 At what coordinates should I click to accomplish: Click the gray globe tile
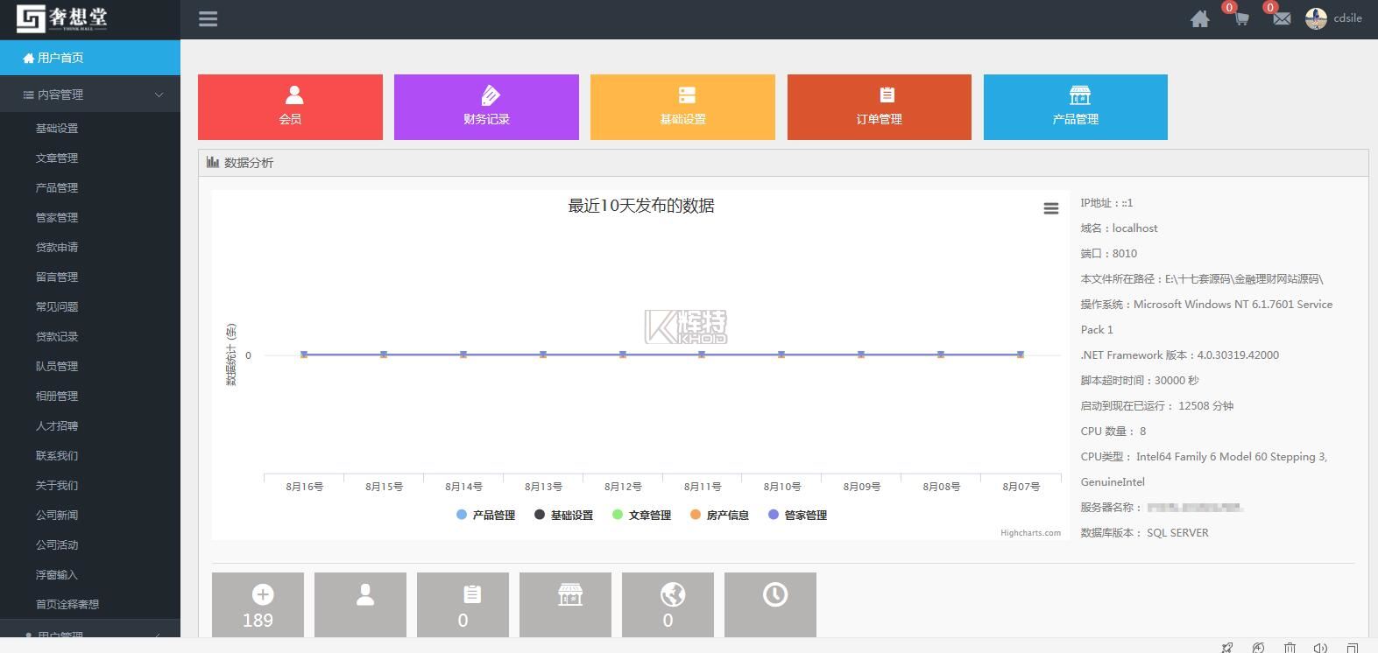(x=668, y=605)
